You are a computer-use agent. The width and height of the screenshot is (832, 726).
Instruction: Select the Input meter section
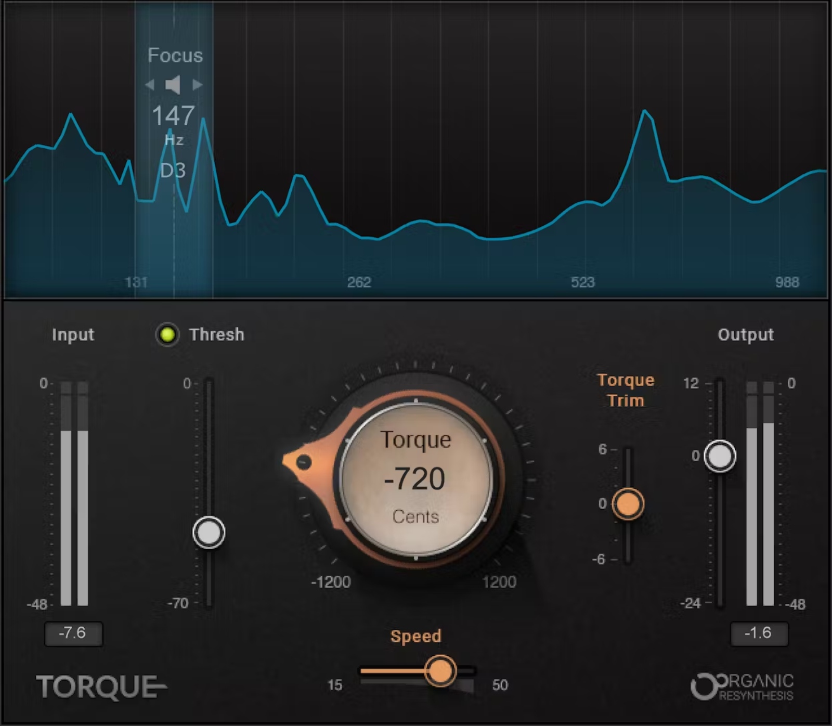coord(73,334)
